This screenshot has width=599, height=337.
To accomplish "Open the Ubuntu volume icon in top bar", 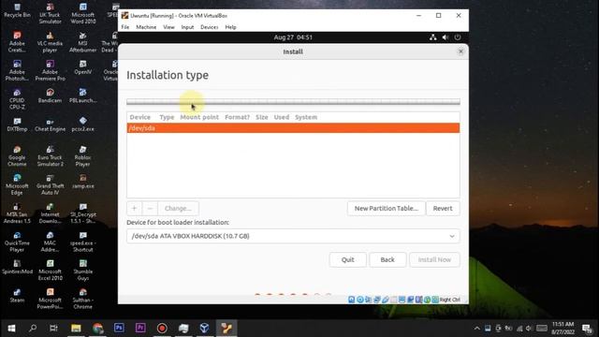I will 446,37.
